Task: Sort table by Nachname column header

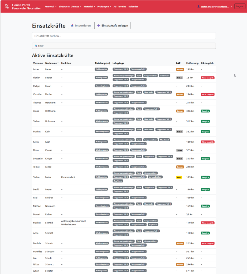Action: 52,63
